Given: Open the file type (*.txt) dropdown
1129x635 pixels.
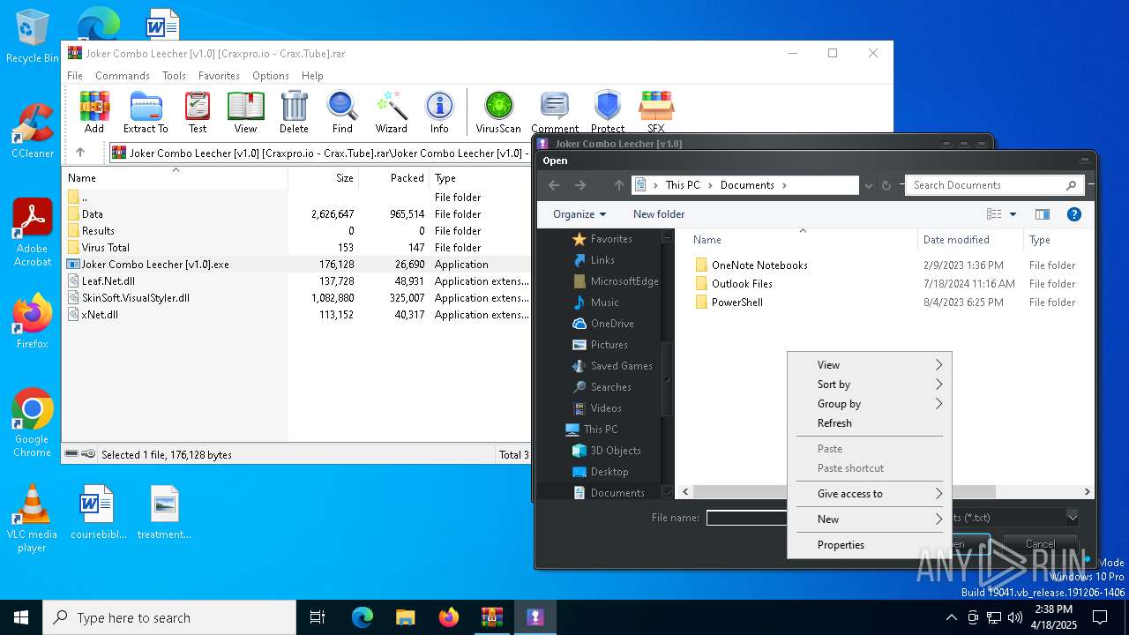Looking at the screenshot, I should [1072, 518].
